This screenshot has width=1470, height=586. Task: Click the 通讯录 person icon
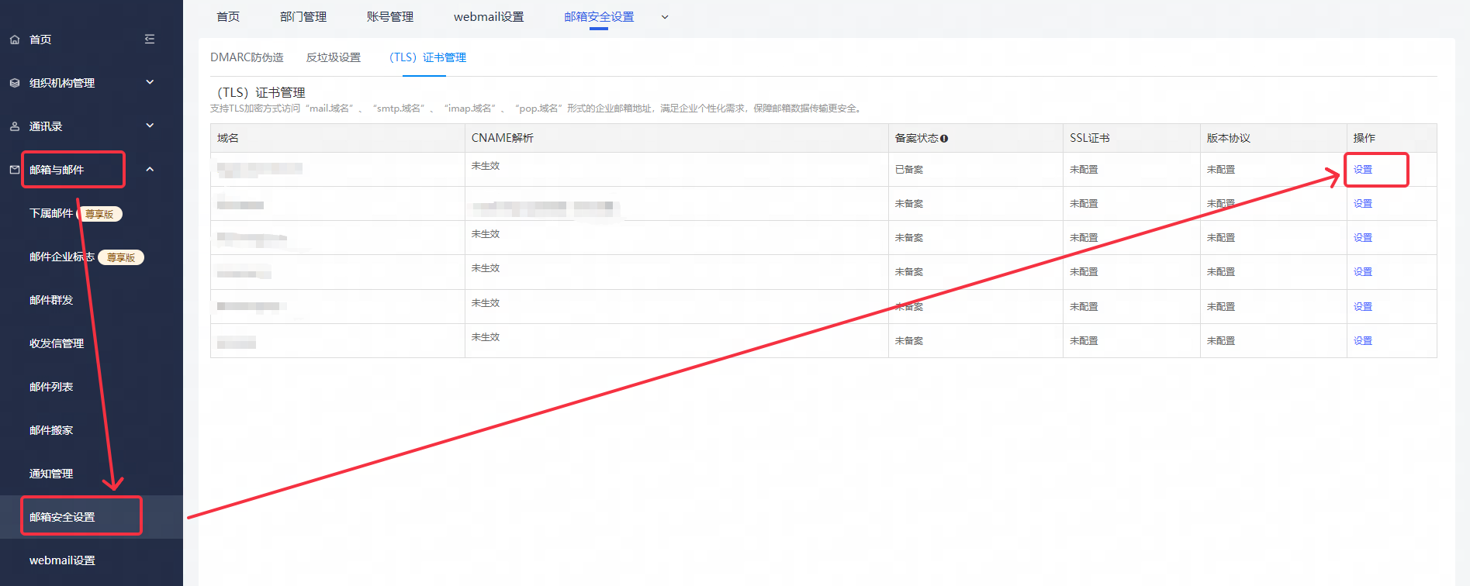pos(15,126)
